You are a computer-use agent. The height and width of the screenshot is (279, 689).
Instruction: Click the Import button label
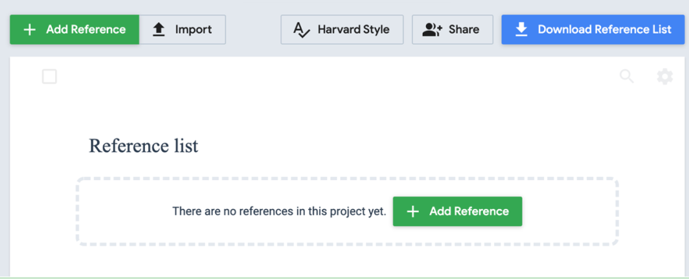(193, 30)
